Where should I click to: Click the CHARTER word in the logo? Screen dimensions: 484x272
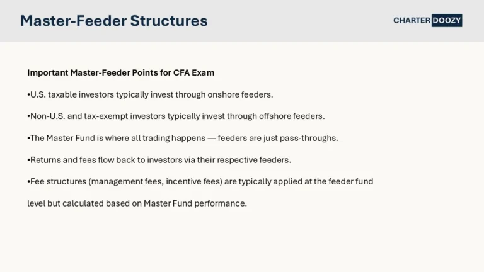point(412,20)
